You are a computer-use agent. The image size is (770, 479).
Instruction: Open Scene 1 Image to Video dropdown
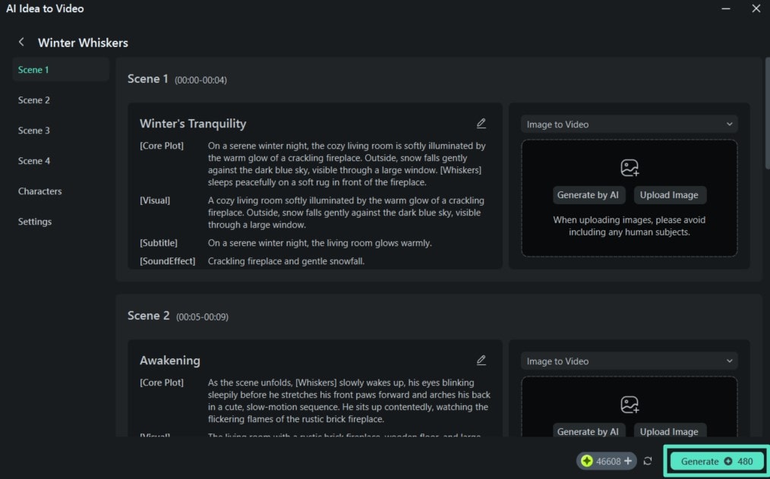coord(629,124)
